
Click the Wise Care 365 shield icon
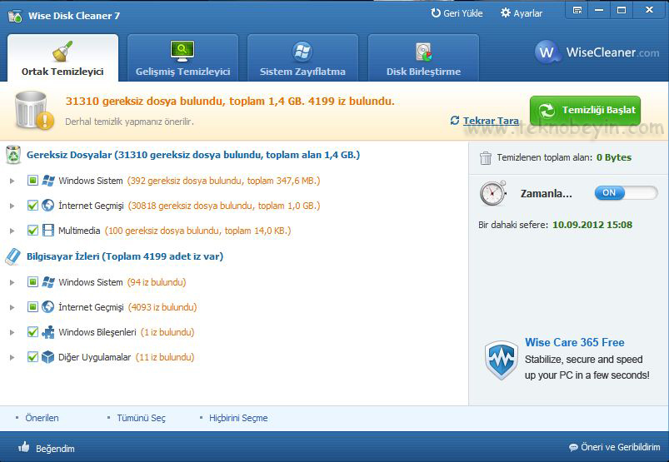tap(502, 360)
